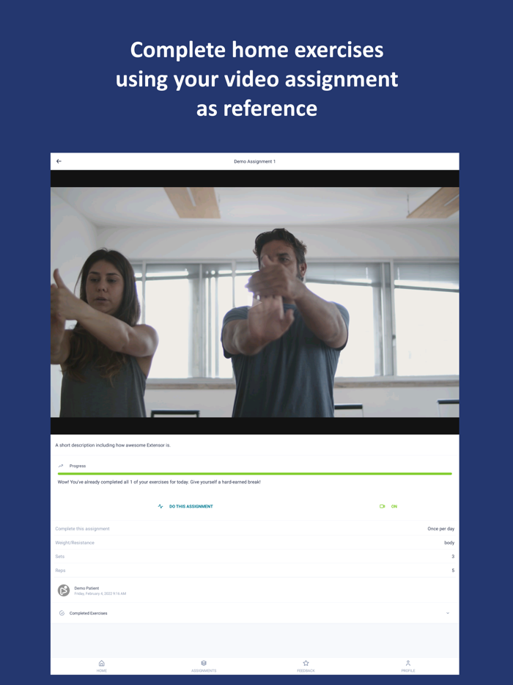Select the 'Once per day' value

(440, 529)
